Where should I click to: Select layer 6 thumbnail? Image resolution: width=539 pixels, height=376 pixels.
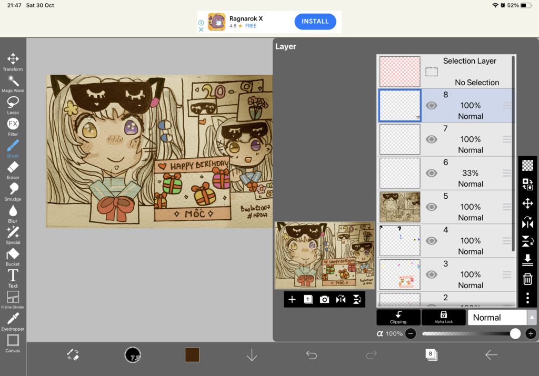click(400, 173)
